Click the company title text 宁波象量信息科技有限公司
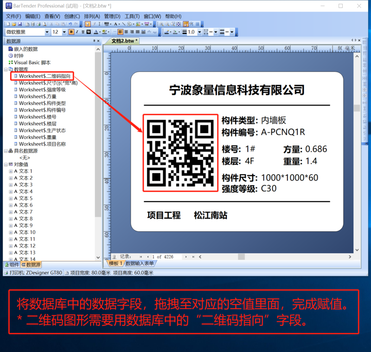Screen dimensions: 371x352 click(237, 90)
